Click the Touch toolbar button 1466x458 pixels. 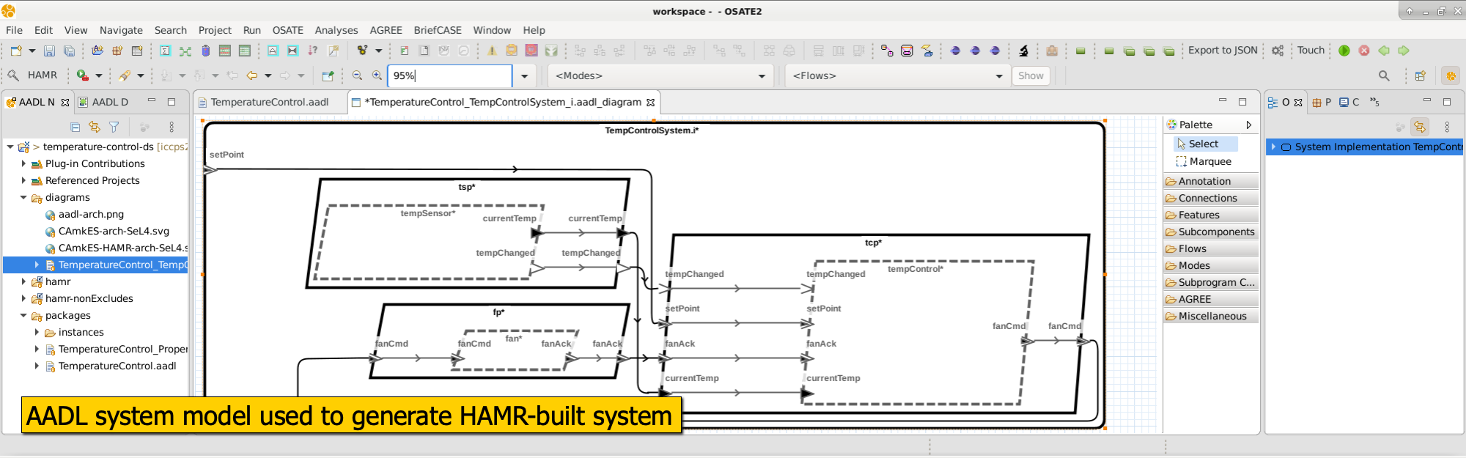point(1311,50)
